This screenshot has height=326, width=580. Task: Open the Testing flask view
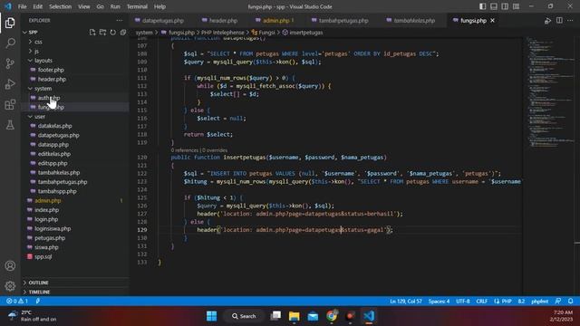click(10, 125)
